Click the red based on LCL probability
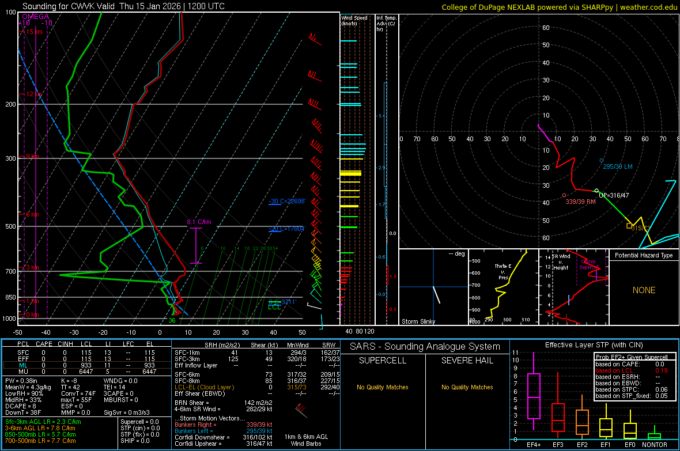 coord(632,370)
